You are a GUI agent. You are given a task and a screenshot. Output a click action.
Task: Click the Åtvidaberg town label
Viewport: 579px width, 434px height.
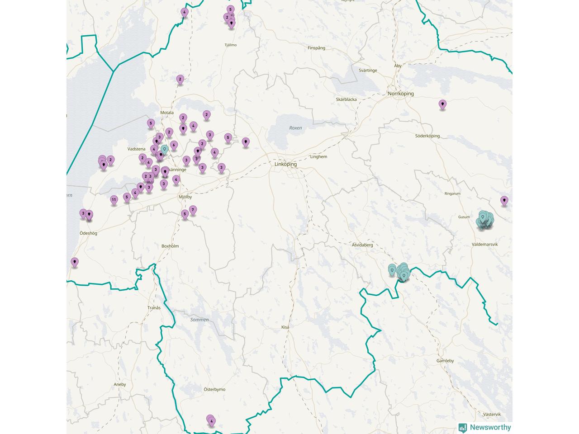[x=362, y=245]
